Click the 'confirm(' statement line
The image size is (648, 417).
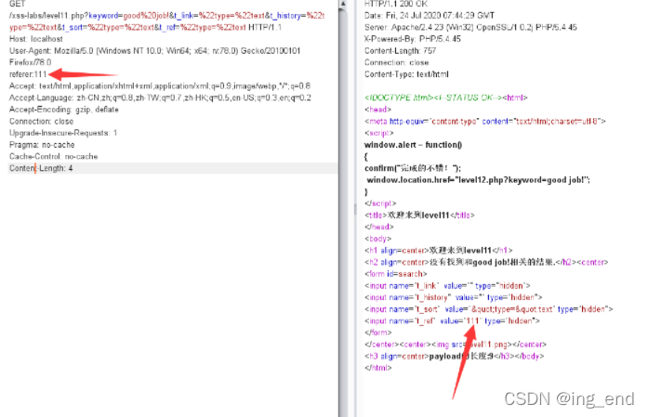coord(413,168)
